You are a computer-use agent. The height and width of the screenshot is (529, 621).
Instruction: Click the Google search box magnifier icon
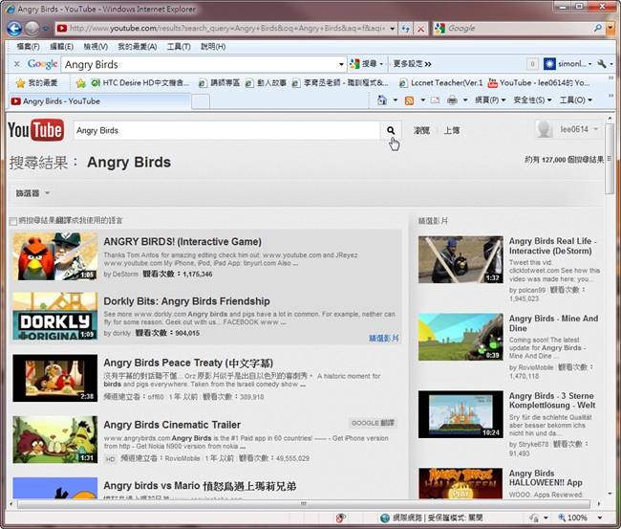598,28
